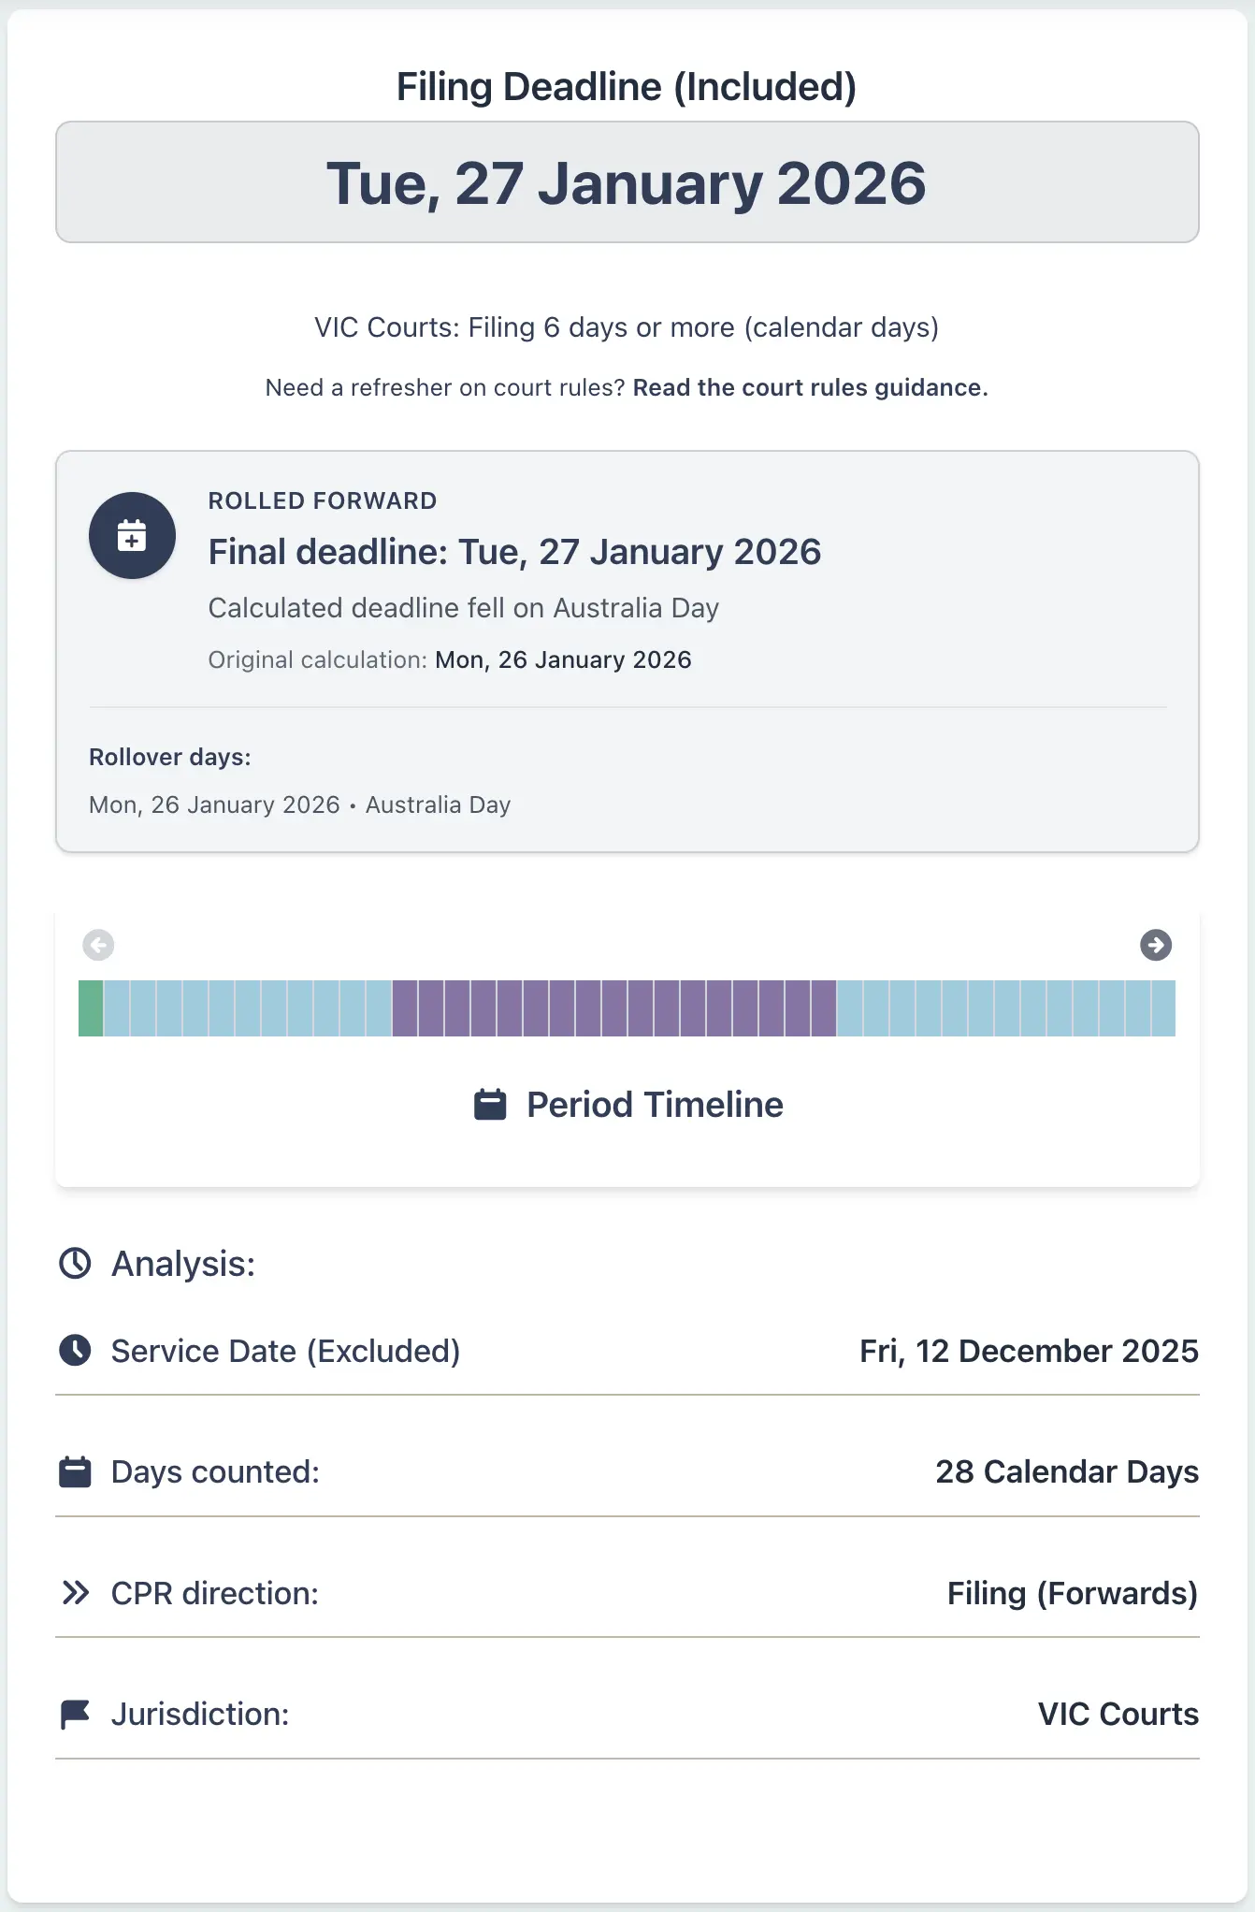Click the large 'Tue, 27 January 2026' deadline box

[627, 182]
